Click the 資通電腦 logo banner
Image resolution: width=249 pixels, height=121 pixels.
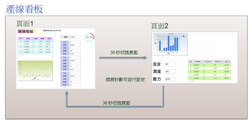tap(28, 31)
